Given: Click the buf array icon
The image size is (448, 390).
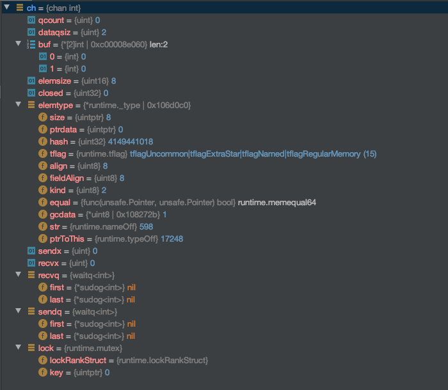Looking at the screenshot, I should [31, 44].
